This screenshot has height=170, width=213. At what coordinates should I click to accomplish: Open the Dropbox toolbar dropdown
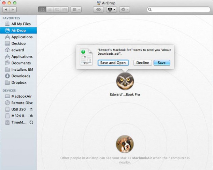(111, 9)
